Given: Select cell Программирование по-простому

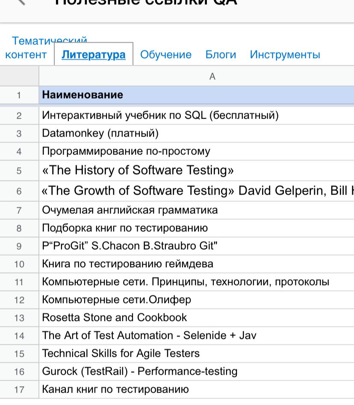Looking at the screenshot, I should point(197,152).
